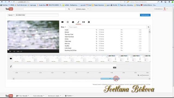Open the Rambler bookmark
Screen dimensions: 174x98
114,5
